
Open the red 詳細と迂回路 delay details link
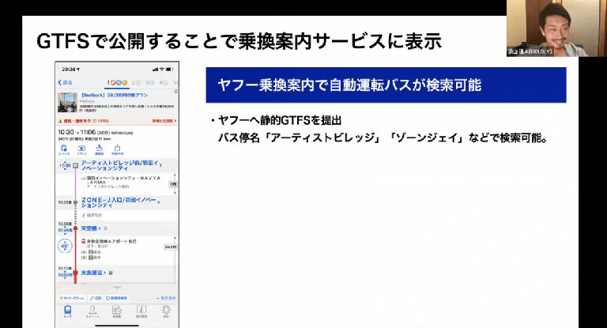coord(164,121)
